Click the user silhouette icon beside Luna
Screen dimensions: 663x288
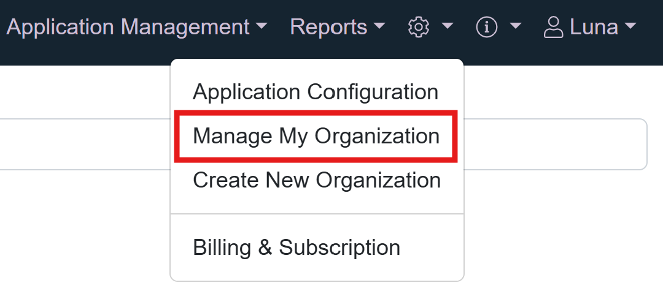[x=554, y=27]
